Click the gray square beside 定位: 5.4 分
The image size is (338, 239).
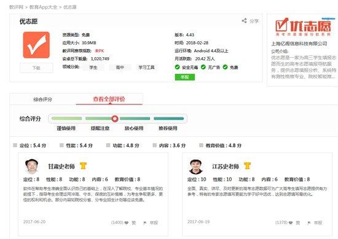tap(15, 145)
